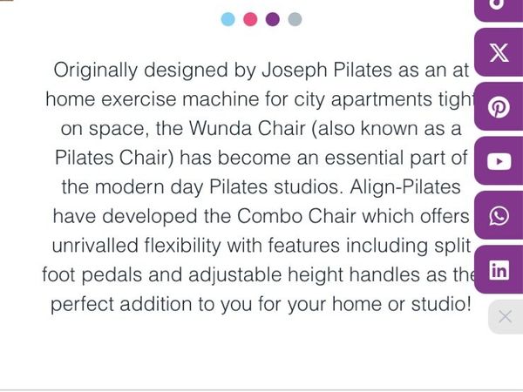Select the purple carousel dot
Viewport: 523px width, 392px height.
pos(273,19)
